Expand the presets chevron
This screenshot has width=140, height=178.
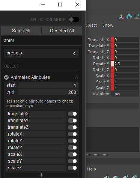[x=74, y=53]
